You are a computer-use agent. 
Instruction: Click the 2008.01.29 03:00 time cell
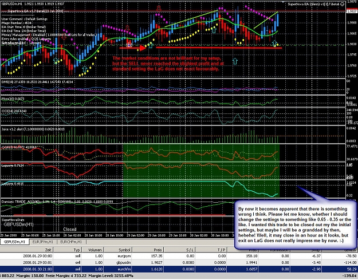37,256
